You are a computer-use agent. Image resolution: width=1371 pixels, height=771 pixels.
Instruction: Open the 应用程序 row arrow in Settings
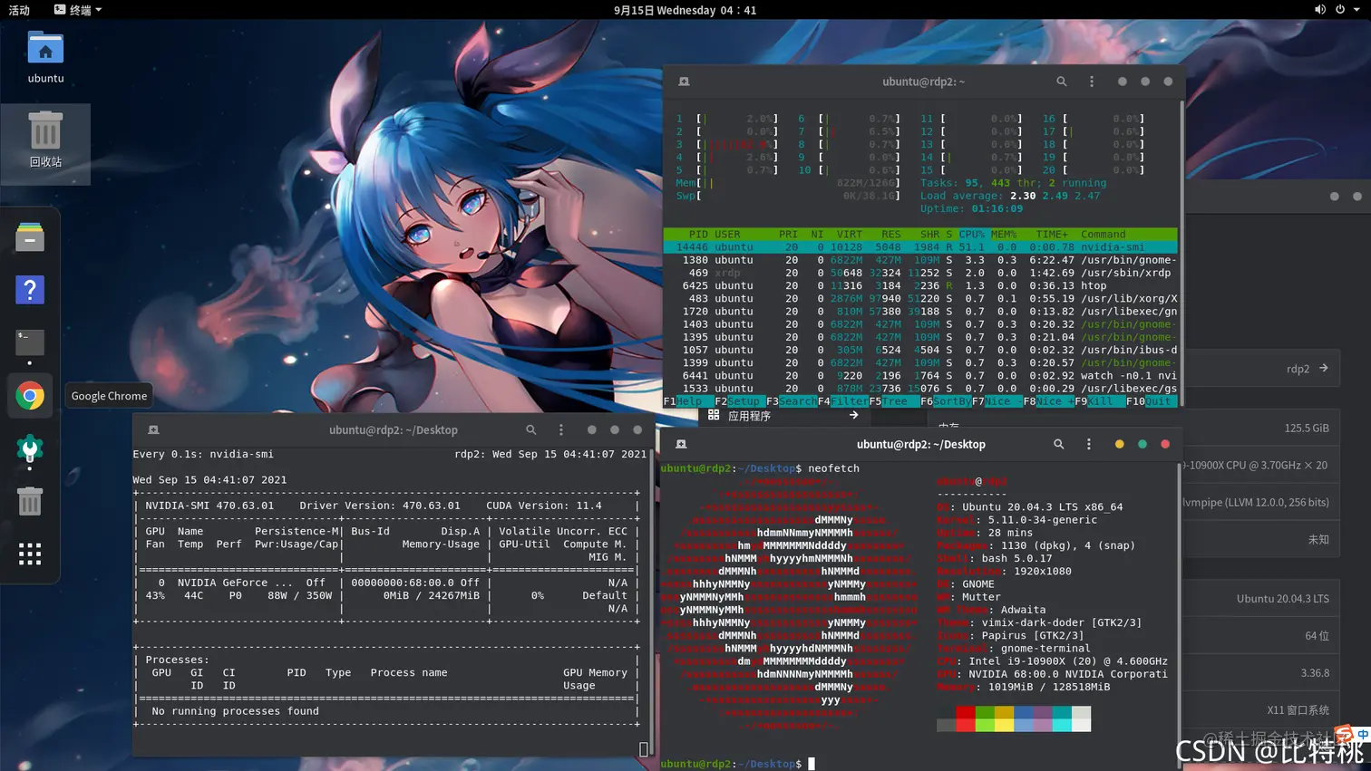pyautogui.click(x=853, y=415)
